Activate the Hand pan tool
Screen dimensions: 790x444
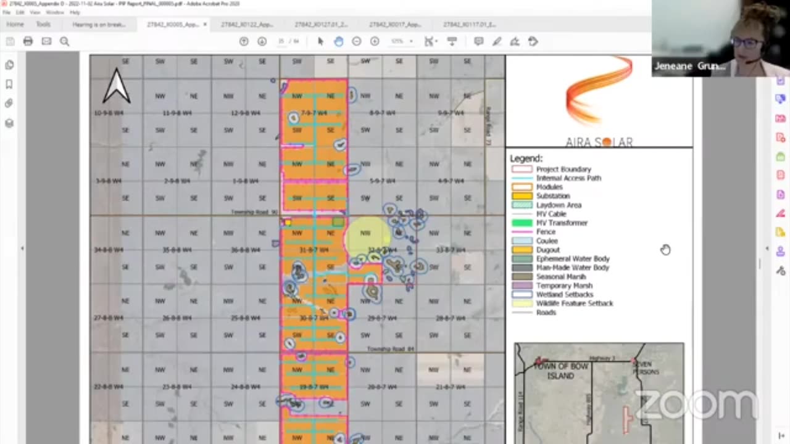(338, 41)
